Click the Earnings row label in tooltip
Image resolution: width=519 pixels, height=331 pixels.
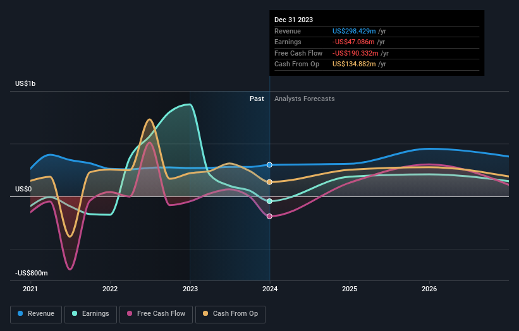pyautogui.click(x=288, y=42)
